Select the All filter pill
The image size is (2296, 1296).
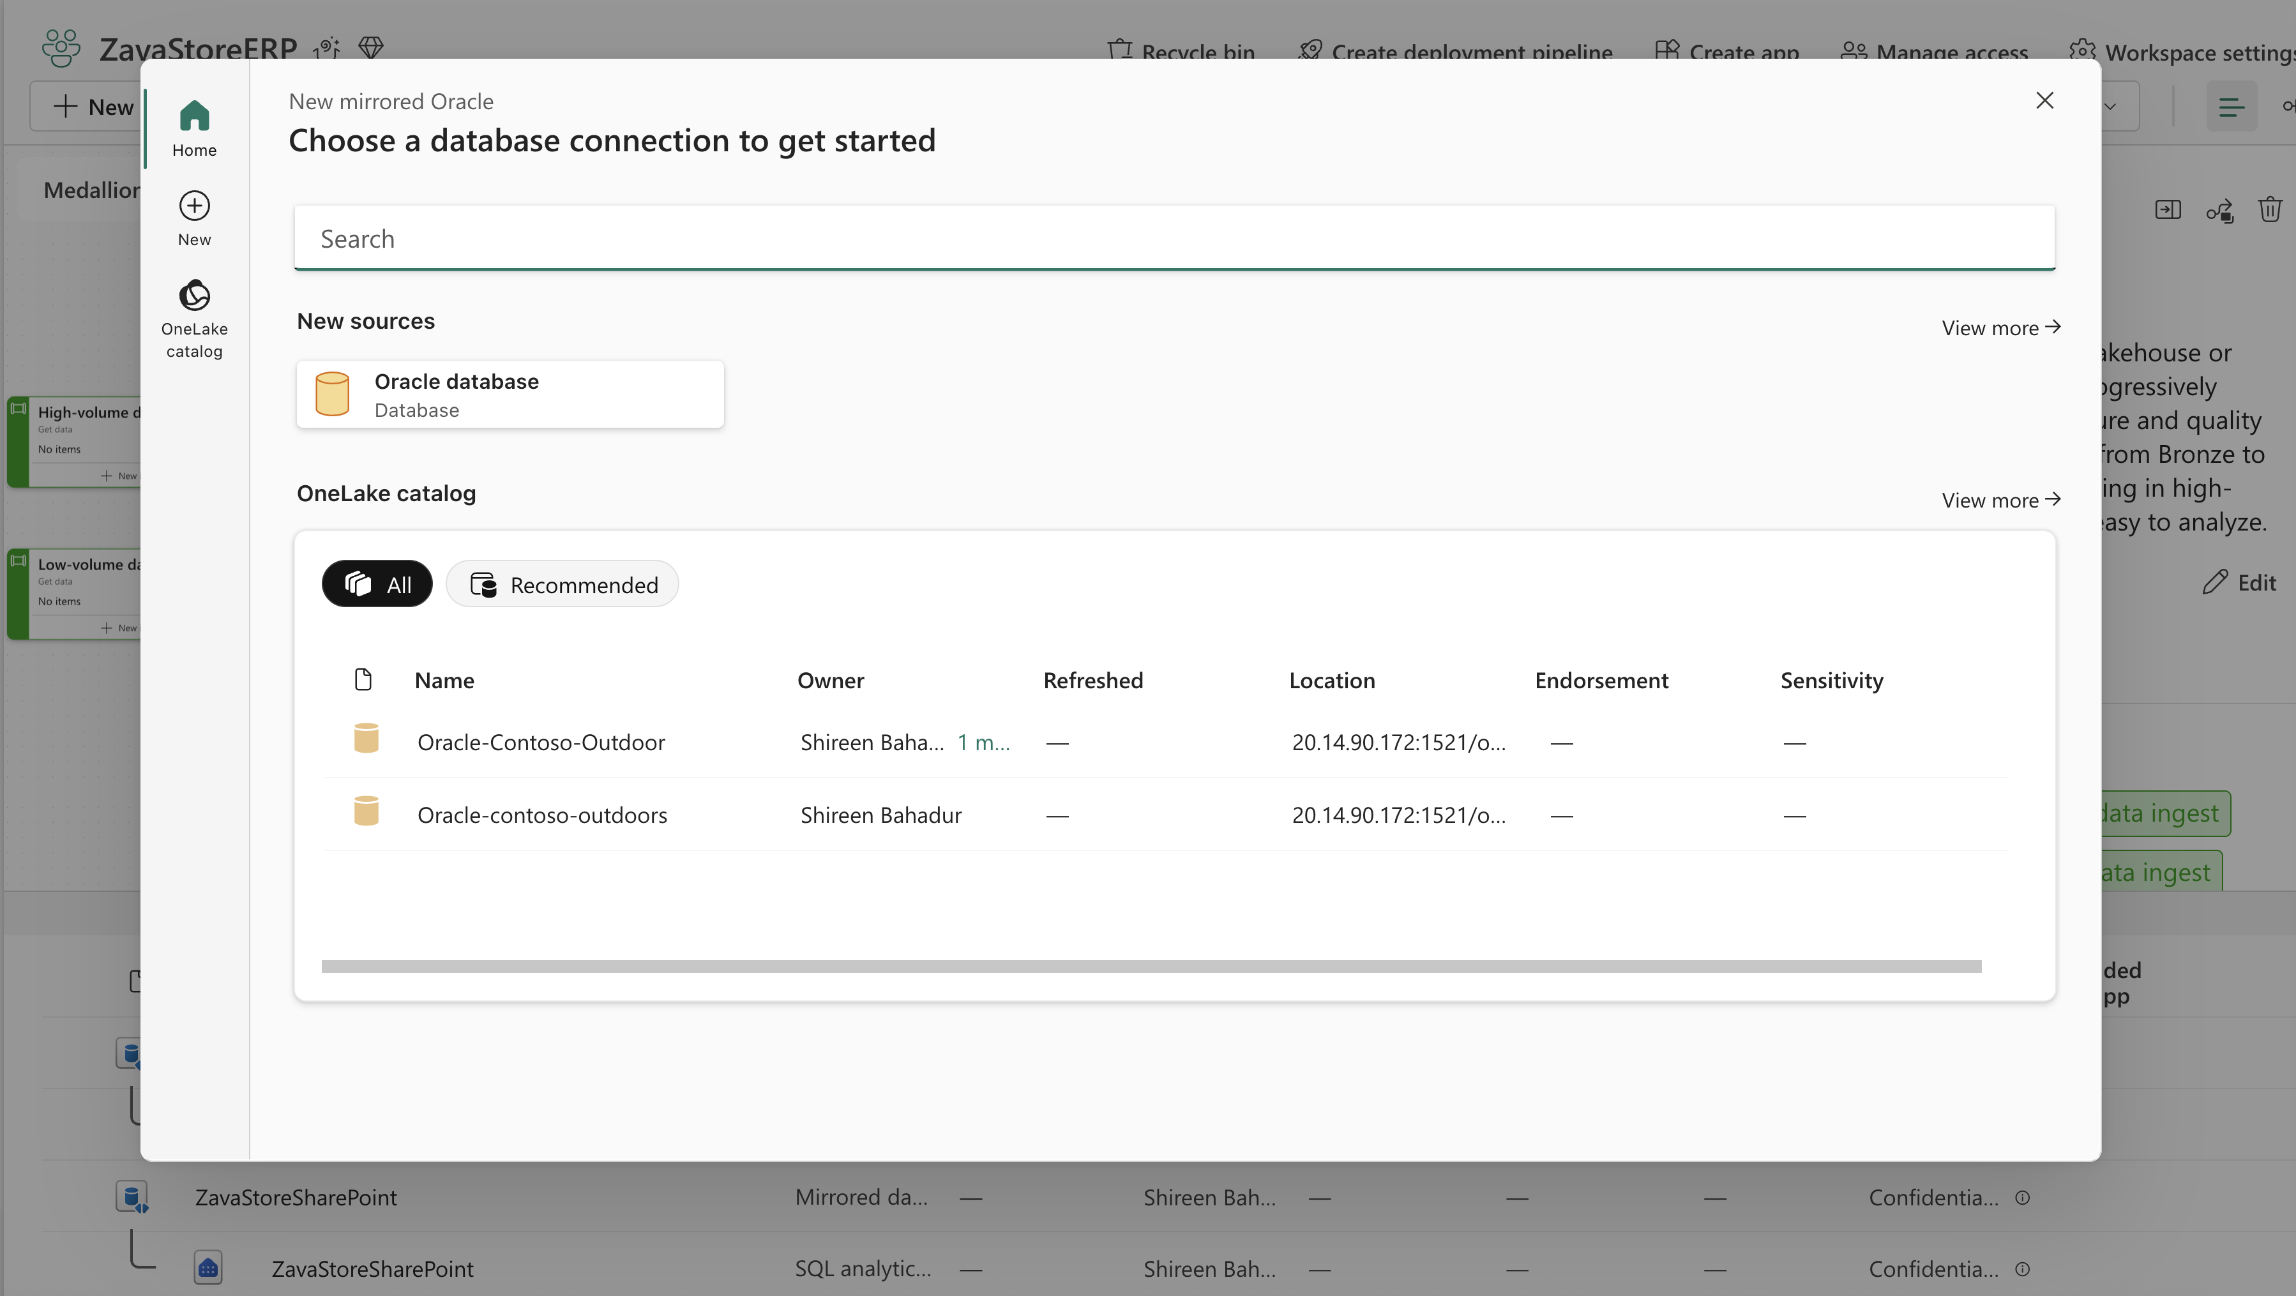tap(377, 585)
